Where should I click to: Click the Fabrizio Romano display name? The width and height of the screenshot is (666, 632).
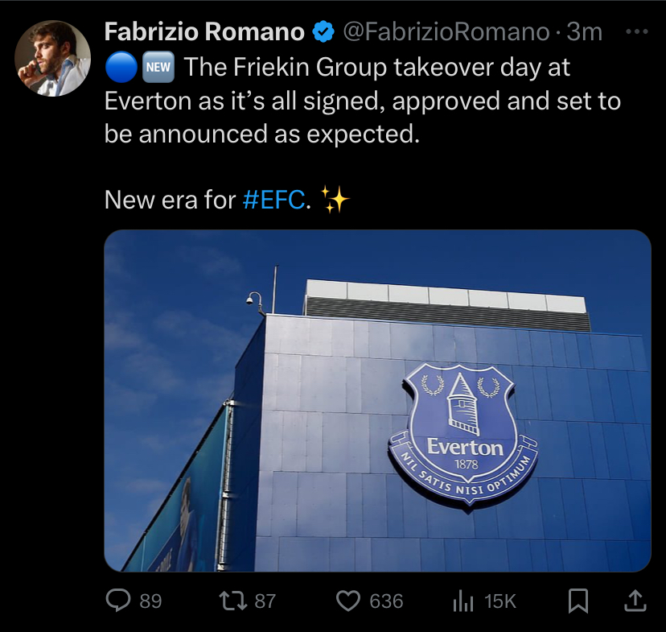coord(204,32)
